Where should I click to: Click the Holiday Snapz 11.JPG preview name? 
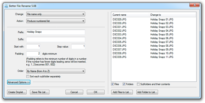point(162,57)
